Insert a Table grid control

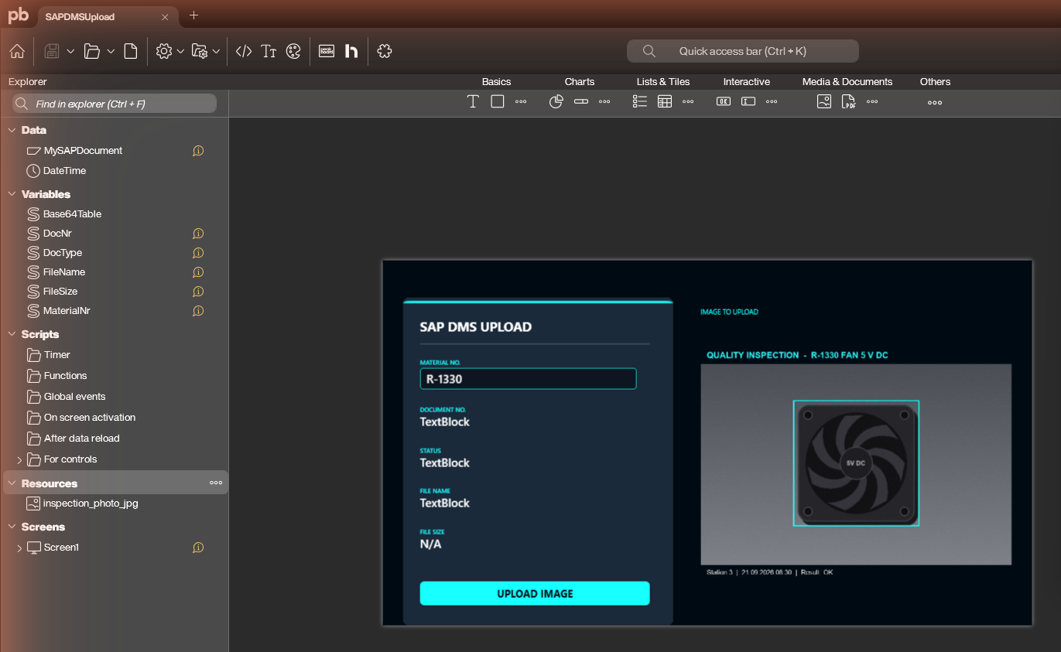click(665, 101)
